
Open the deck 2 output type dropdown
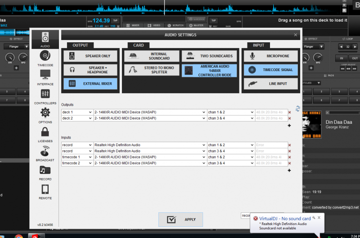point(77,118)
